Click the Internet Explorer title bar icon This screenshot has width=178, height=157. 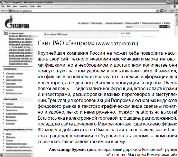(2, 2)
